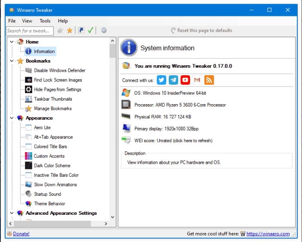302x242 pixels.
Task: Open the Telegram icon under Connect with us
Action: click(173, 80)
